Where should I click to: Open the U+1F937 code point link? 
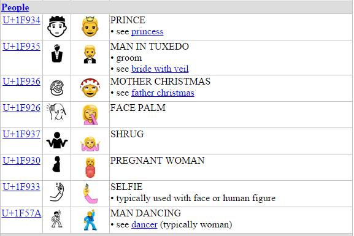click(21, 134)
